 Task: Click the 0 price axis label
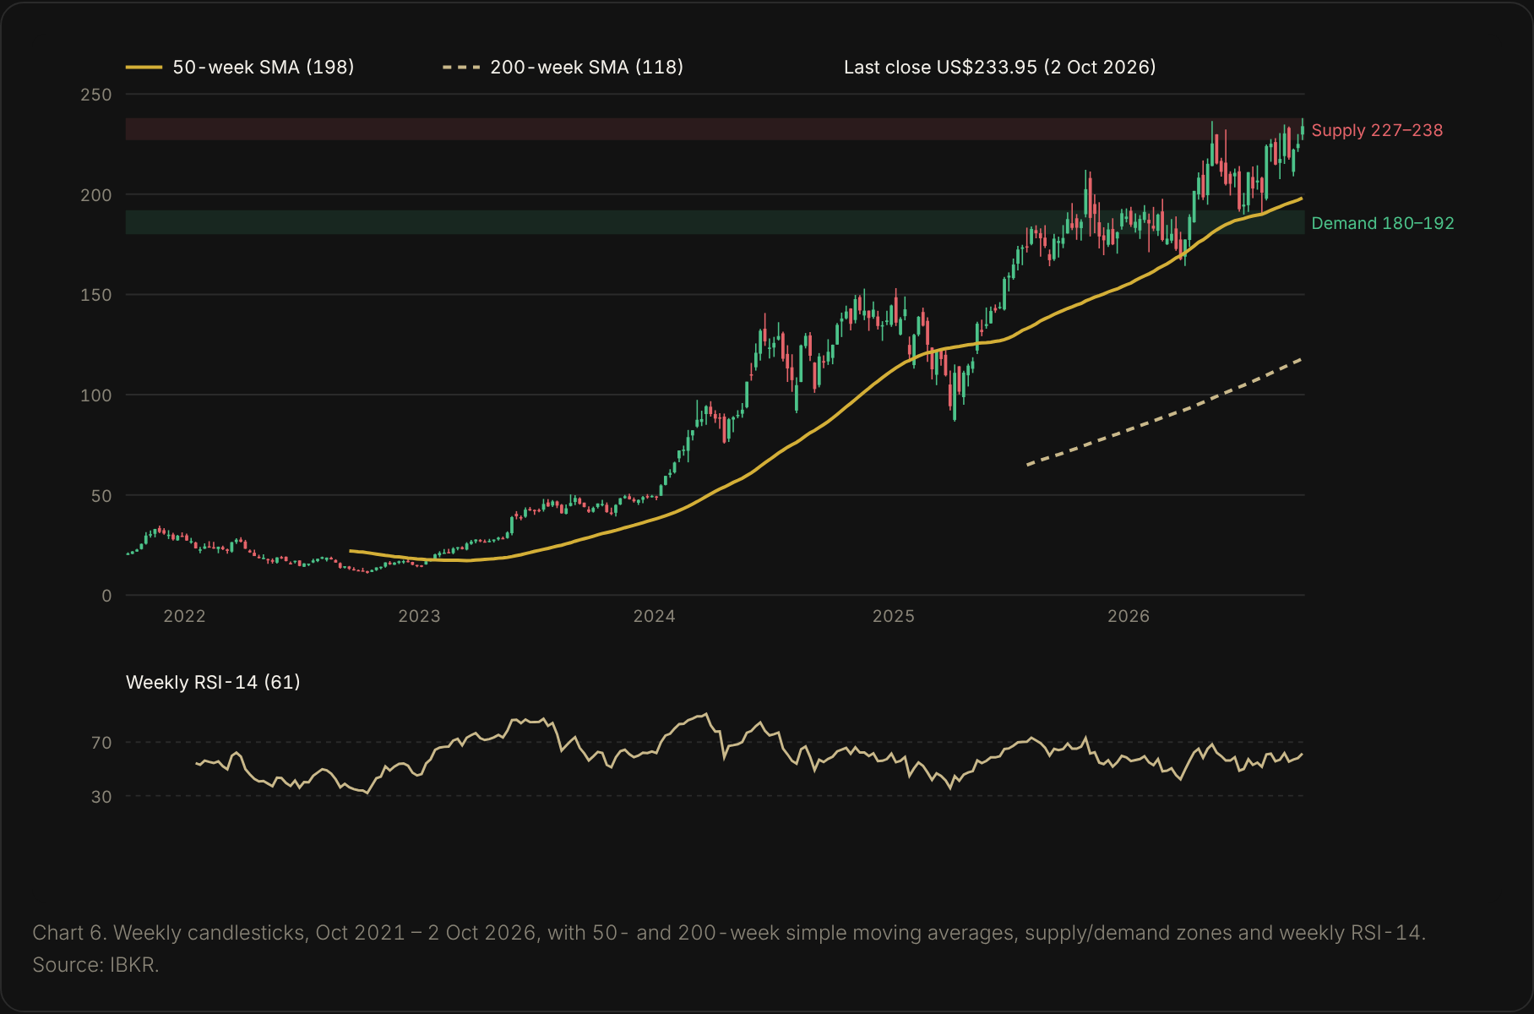pyautogui.click(x=106, y=596)
